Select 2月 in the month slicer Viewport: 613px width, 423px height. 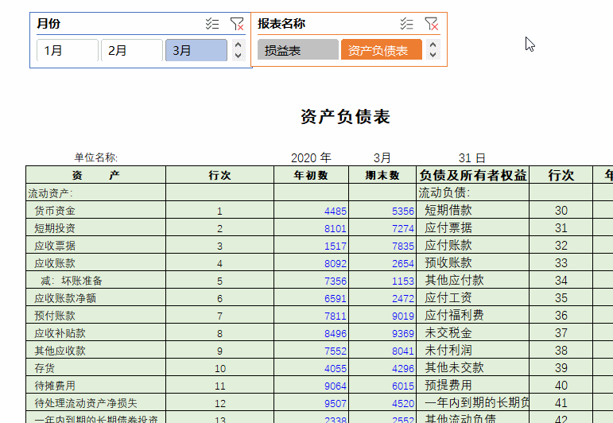[132, 50]
